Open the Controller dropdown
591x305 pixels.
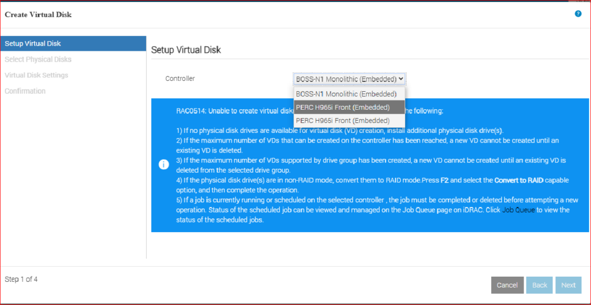349,79
